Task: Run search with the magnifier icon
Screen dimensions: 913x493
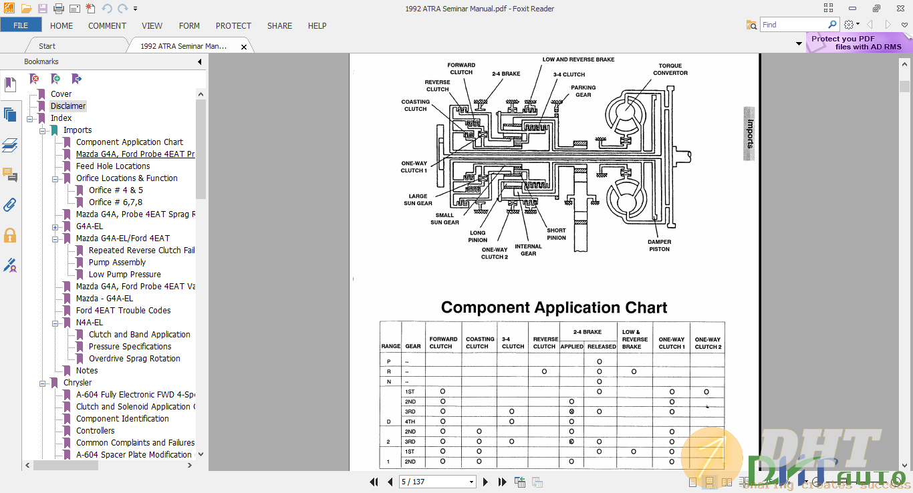Action: (x=833, y=25)
